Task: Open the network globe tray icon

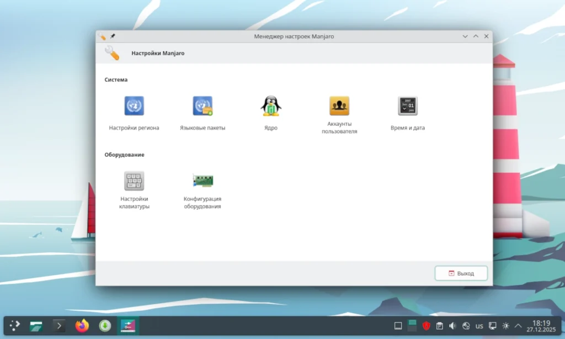Action: pyautogui.click(x=466, y=326)
